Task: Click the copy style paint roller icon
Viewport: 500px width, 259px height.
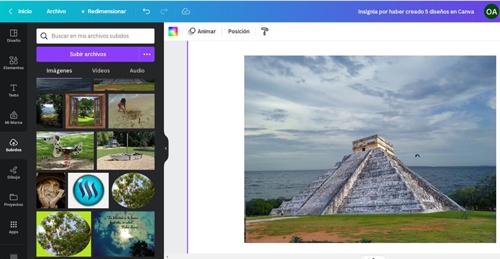Action: pos(265,31)
